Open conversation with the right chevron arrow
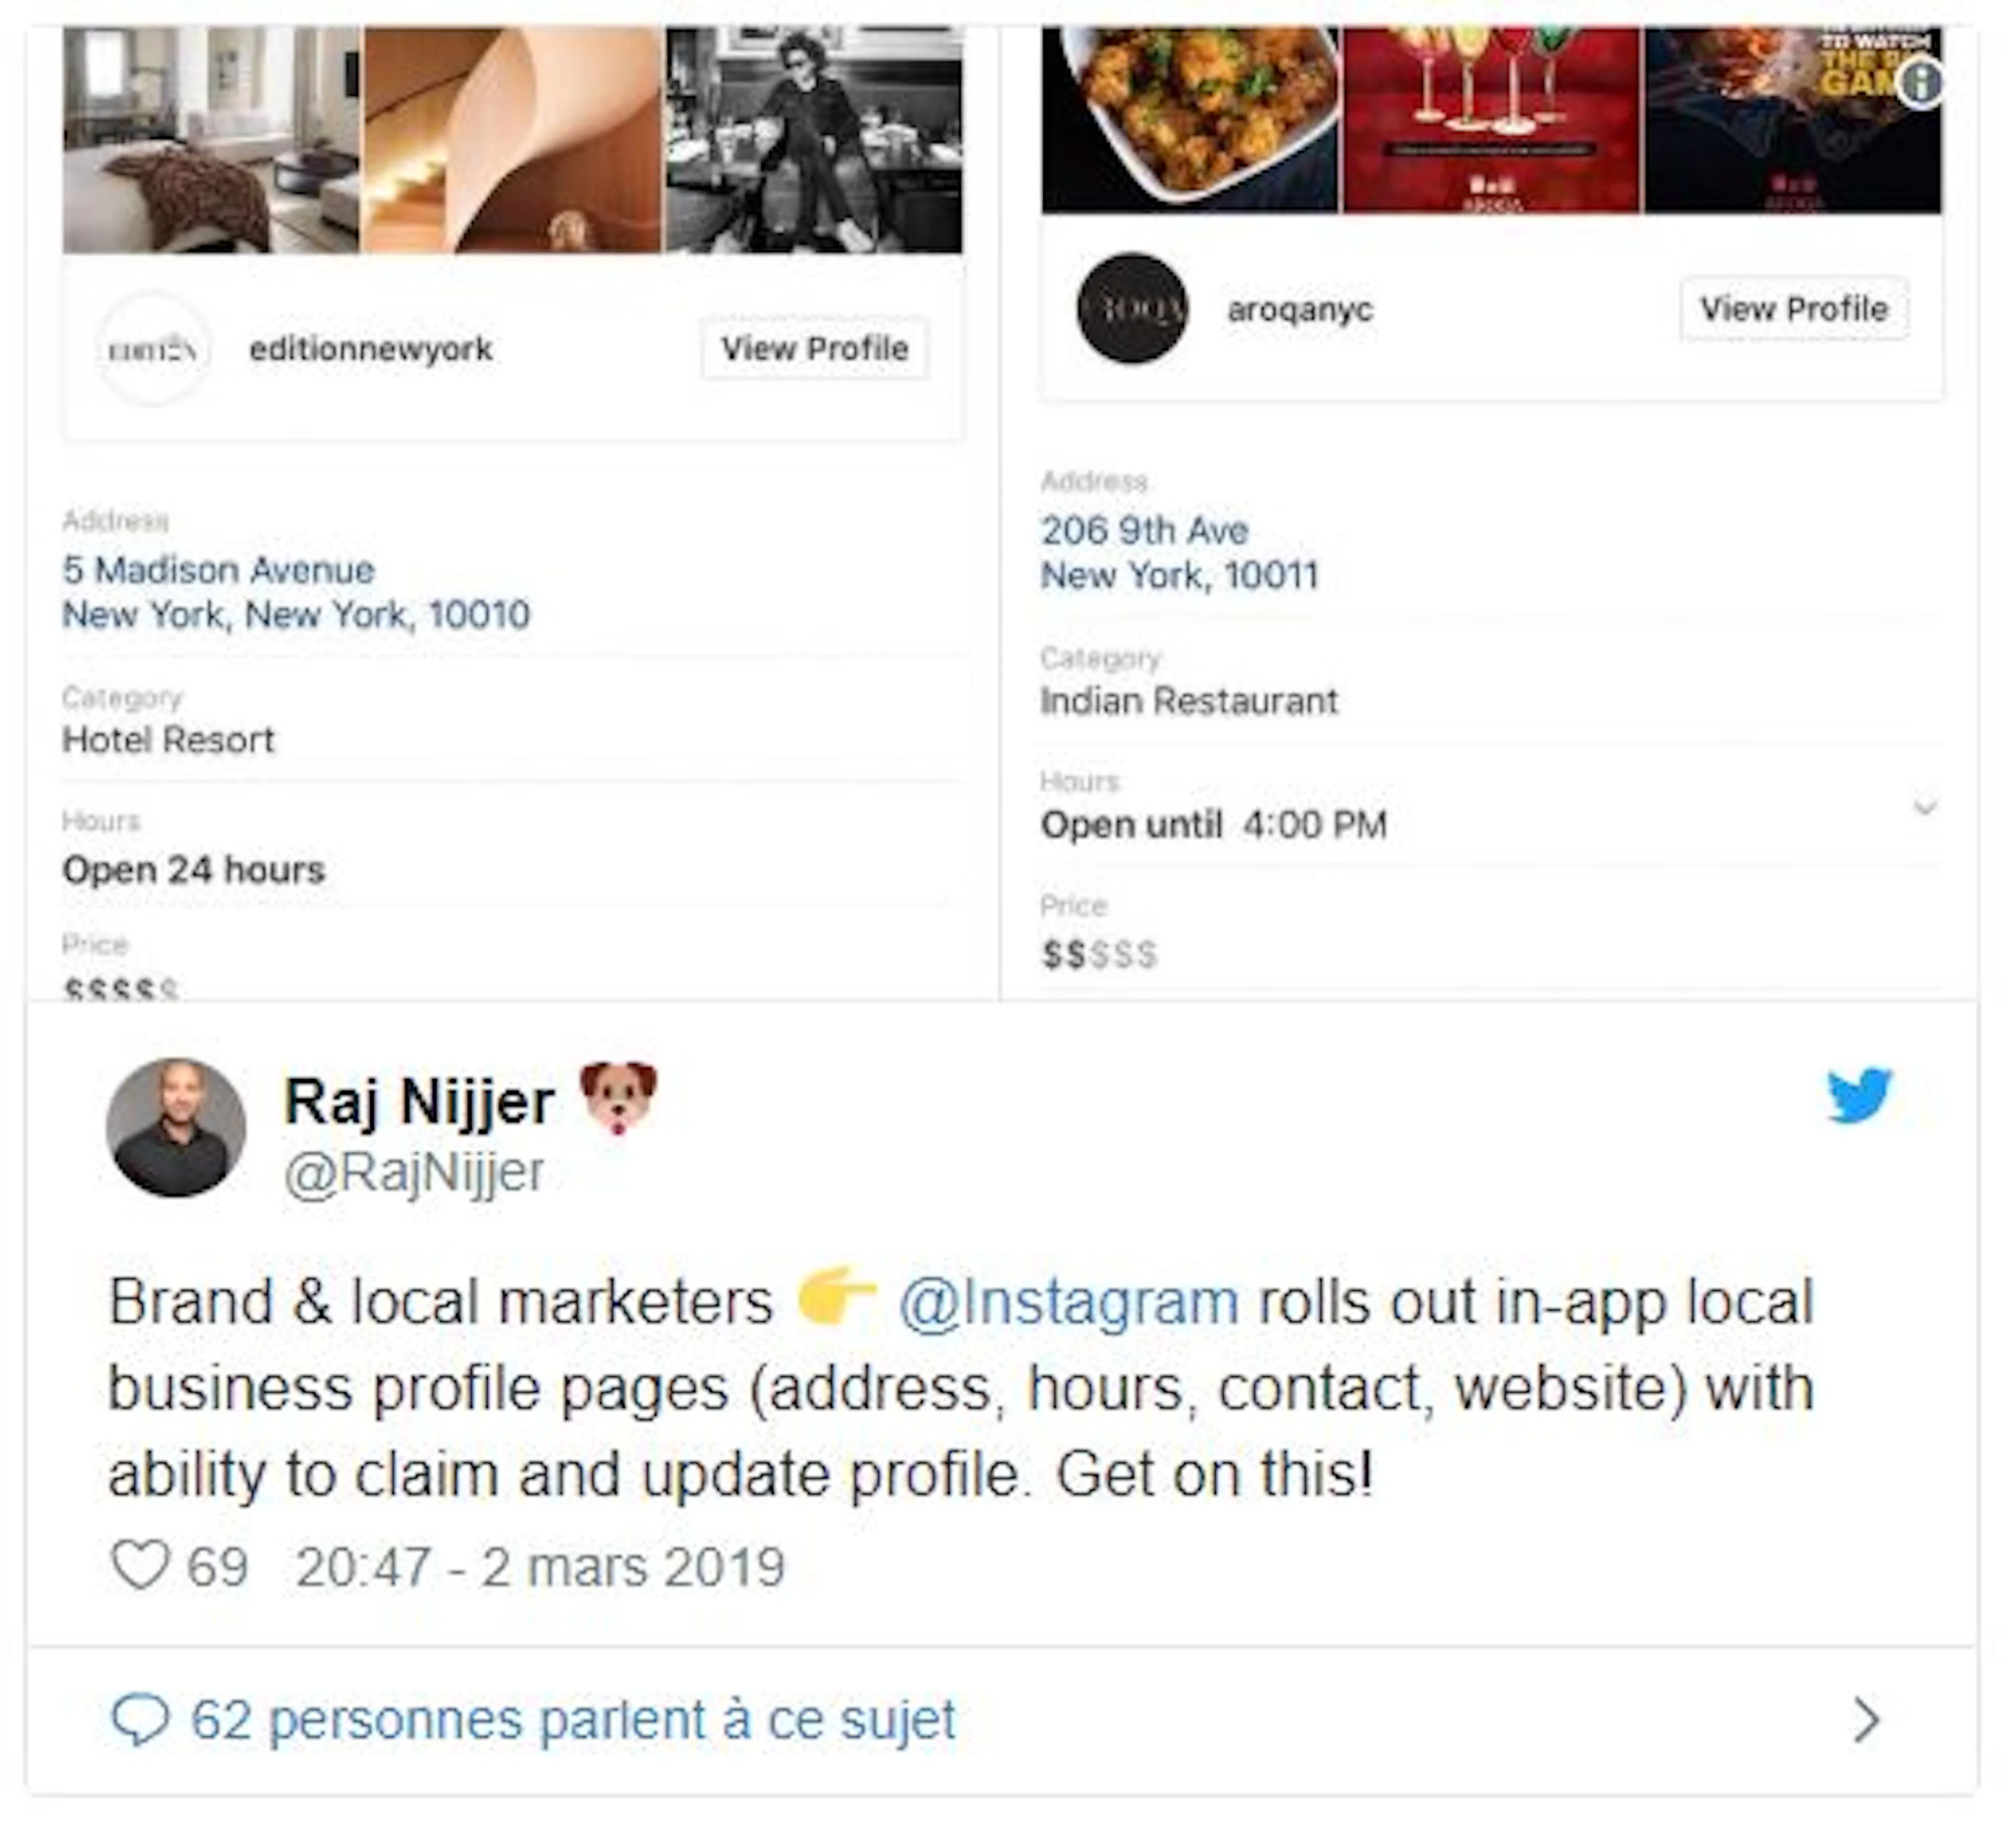The image size is (2016, 1825). tap(1866, 1720)
